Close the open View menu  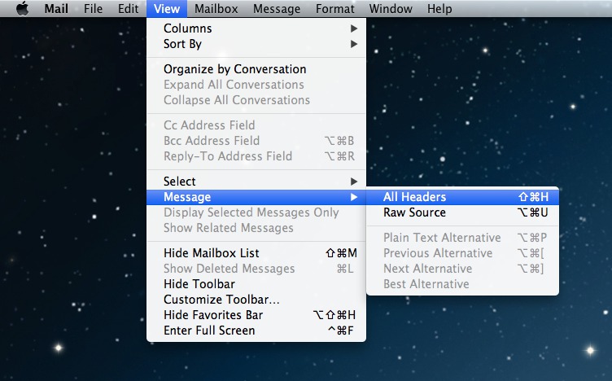click(167, 8)
